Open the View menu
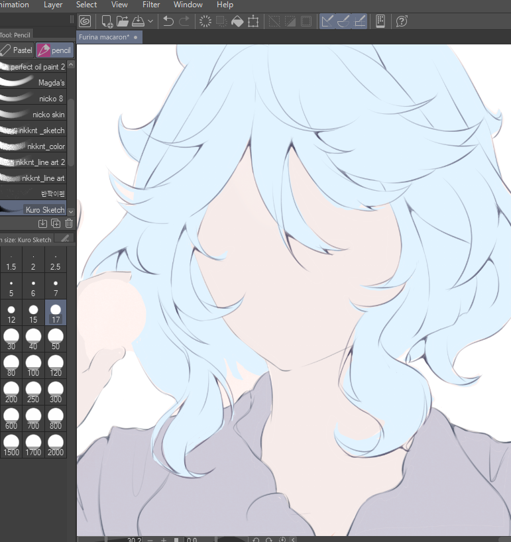Screen dimensions: 511x542 coord(119,5)
